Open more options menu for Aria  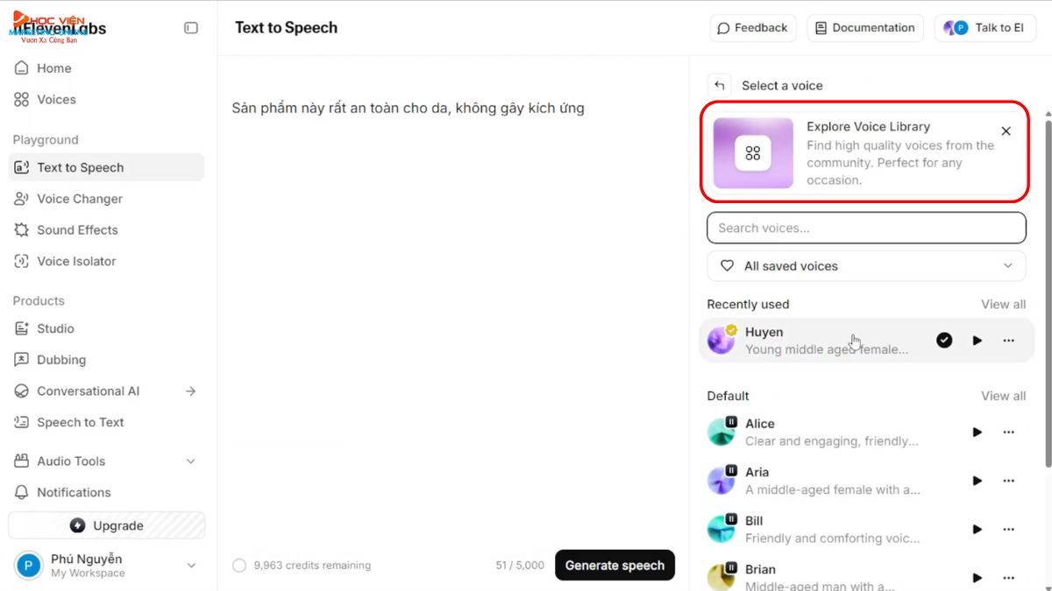pyautogui.click(x=1008, y=481)
